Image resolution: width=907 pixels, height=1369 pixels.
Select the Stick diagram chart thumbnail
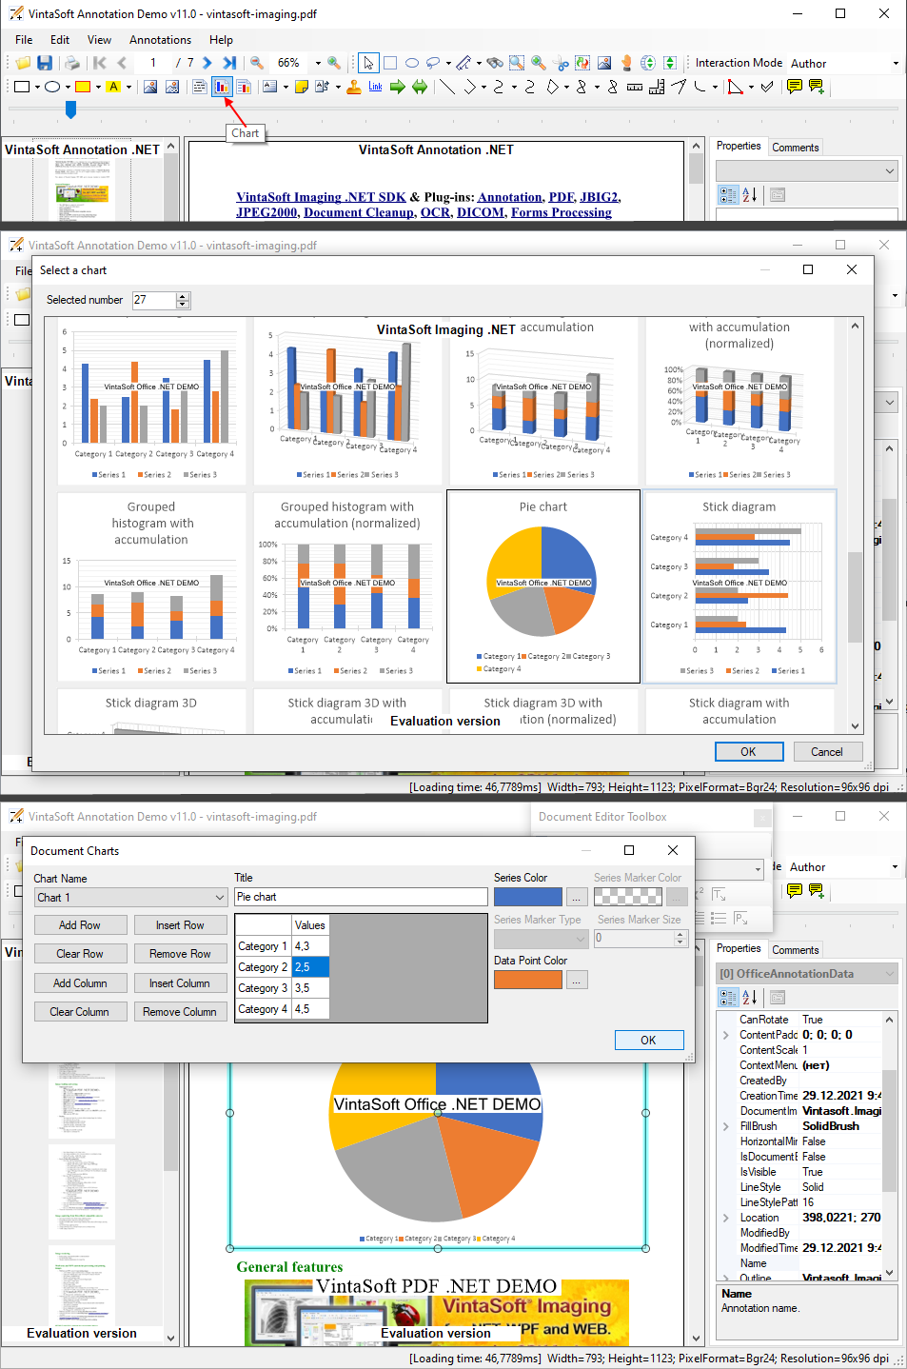[x=739, y=585]
